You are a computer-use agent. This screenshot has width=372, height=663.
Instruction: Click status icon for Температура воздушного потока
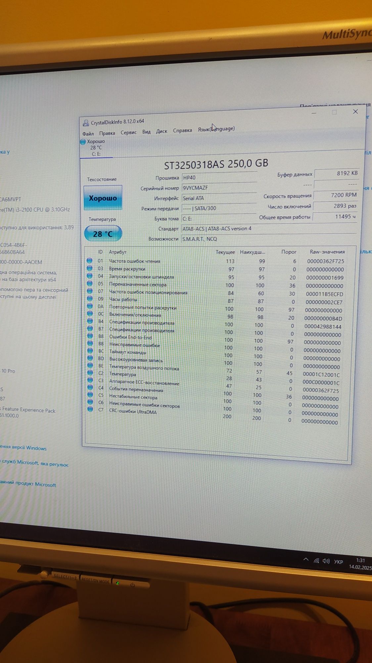[90, 365]
